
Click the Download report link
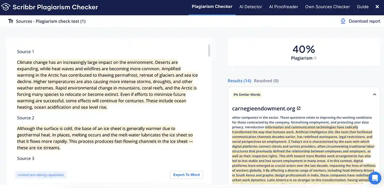(x=364, y=21)
